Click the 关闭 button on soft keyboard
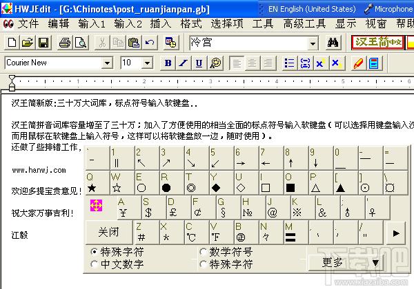The height and width of the screenshot is (289, 414). pos(108,233)
